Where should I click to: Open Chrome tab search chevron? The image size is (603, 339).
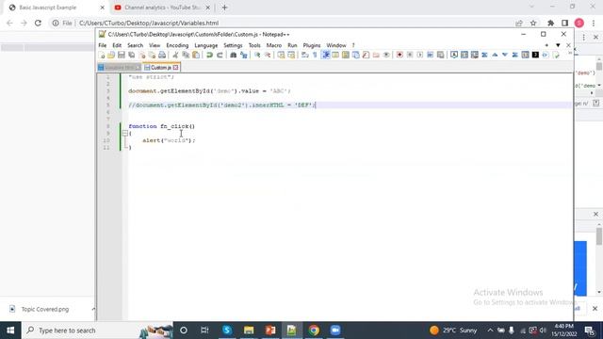[x=531, y=7]
